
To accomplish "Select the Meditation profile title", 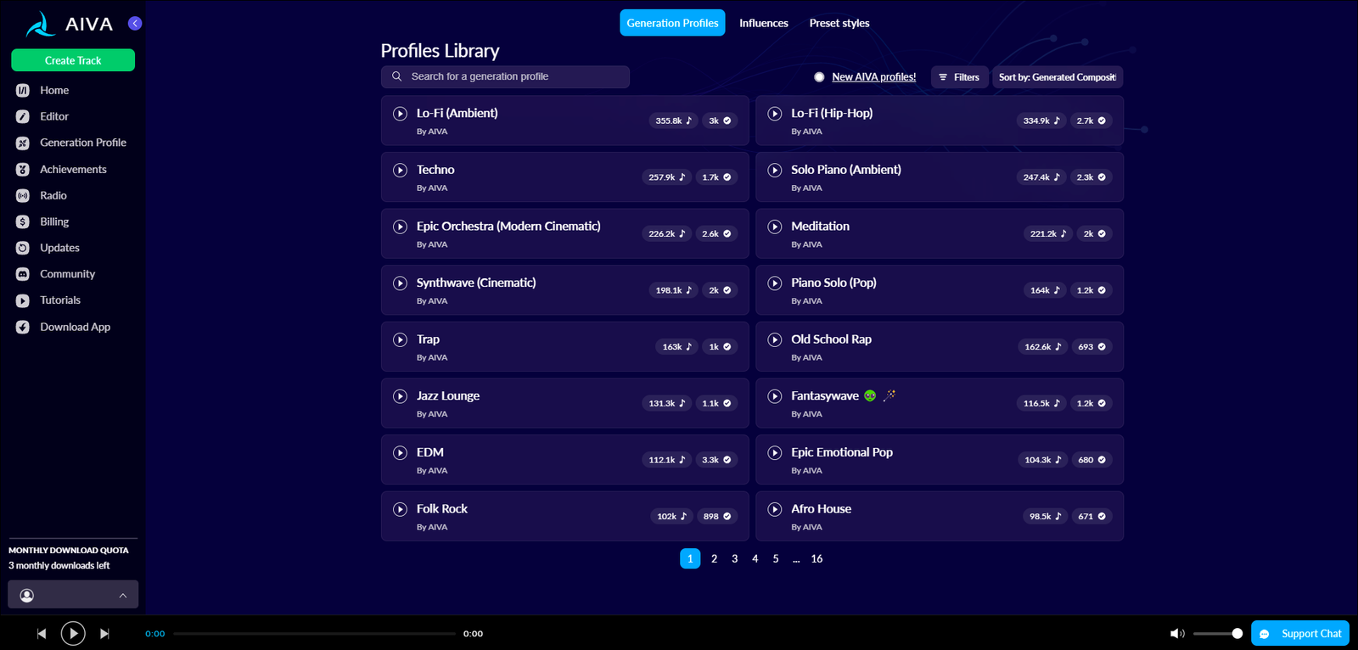I will point(820,226).
